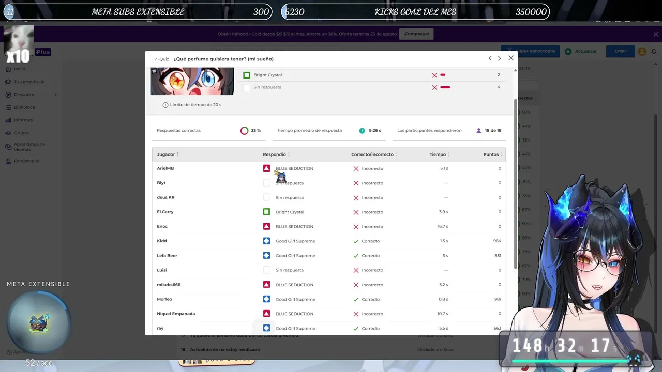The image size is (662, 372).
Task: Open Tu aprendizaje in the sidebar
Action: (29, 82)
